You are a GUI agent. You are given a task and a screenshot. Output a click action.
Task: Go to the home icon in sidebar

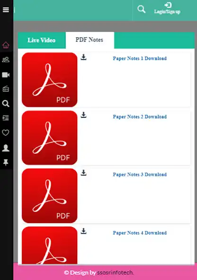[6, 45]
